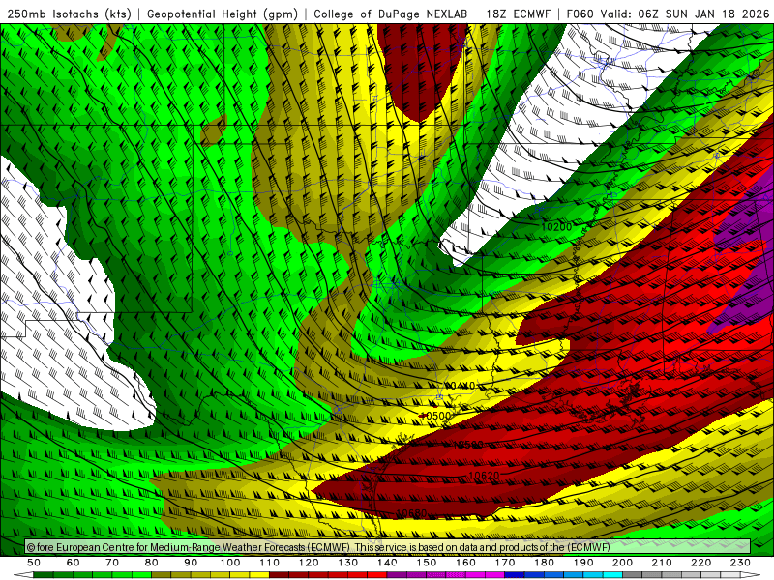Click the 100 label on the color scale
The image size is (774, 580).
pyautogui.click(x=230, y=563)
